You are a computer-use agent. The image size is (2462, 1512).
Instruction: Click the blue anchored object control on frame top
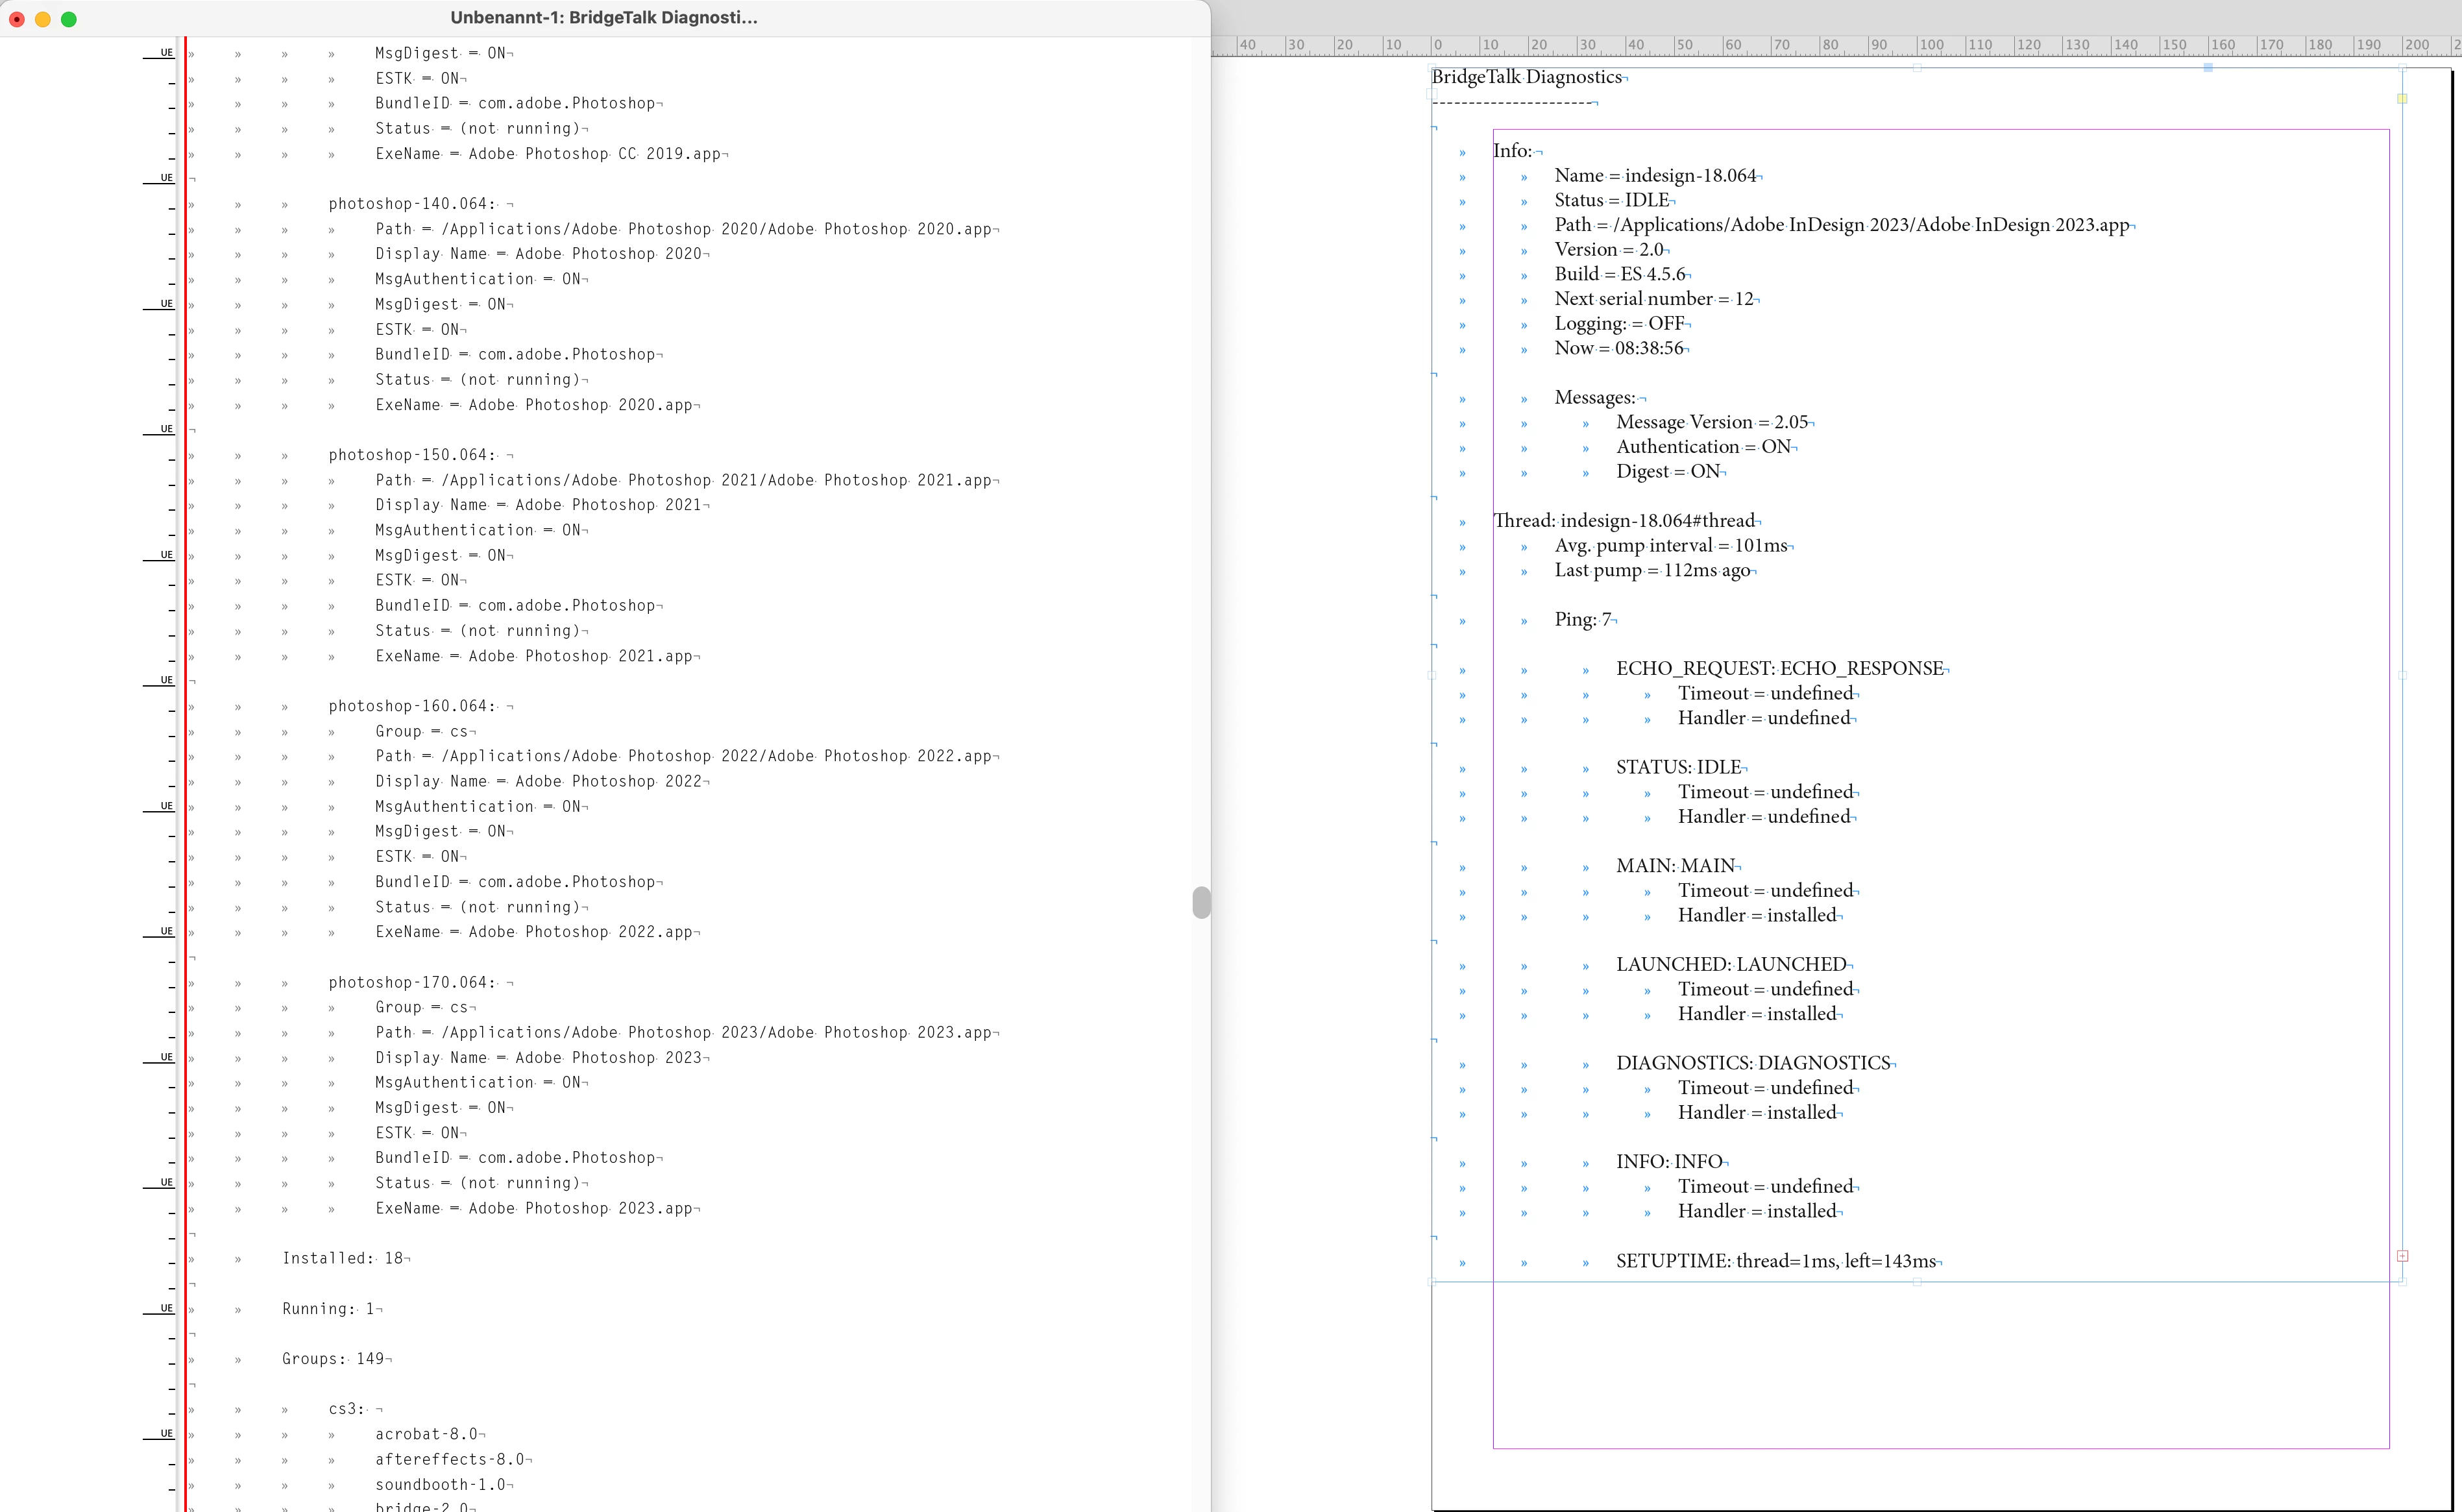[x=2208, y=68]
